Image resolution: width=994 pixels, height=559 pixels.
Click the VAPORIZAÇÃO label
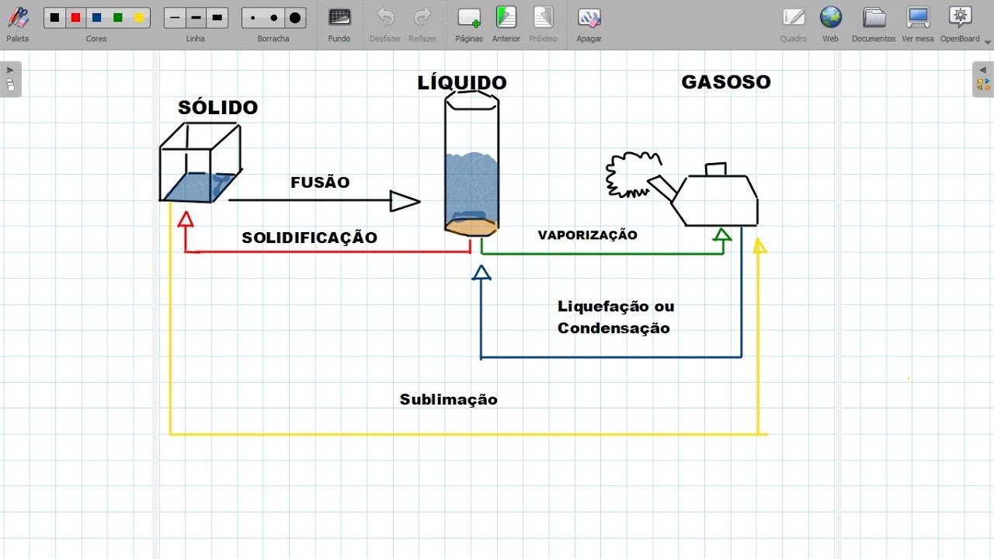tap(588, 234)
